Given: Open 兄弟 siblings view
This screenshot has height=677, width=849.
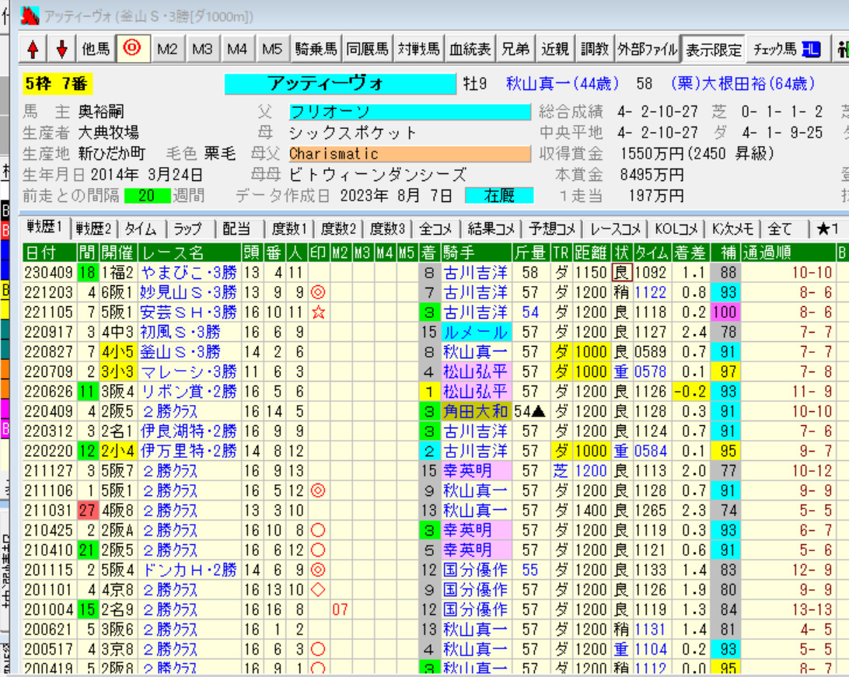Looking at the screenshot, I should 515,49.
